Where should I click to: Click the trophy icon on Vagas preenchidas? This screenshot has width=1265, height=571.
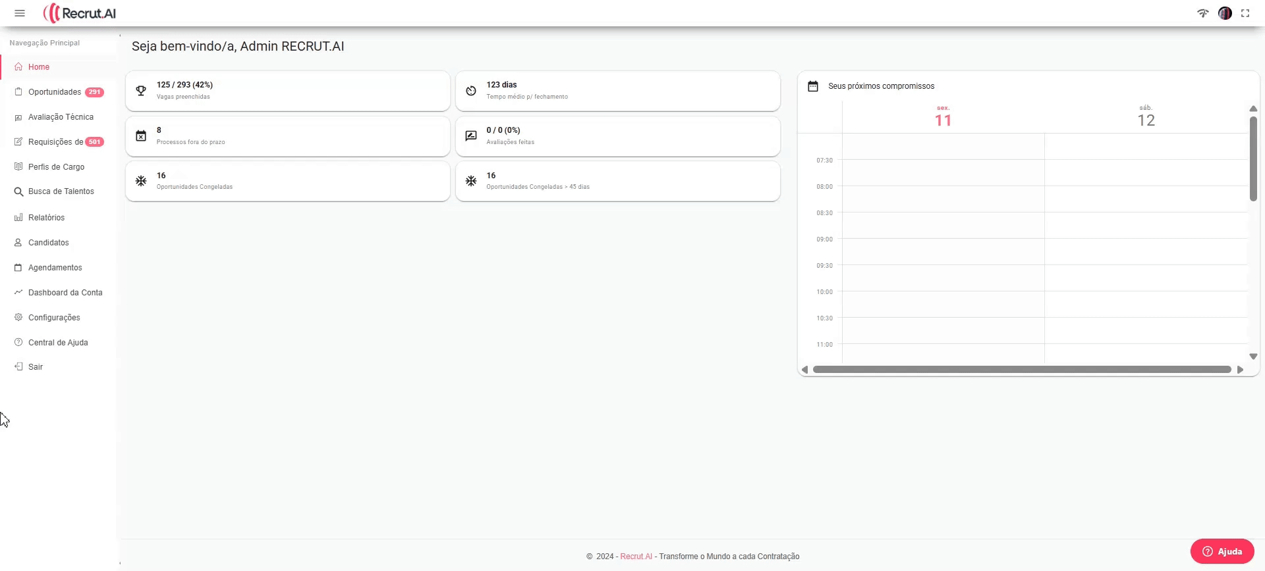(x=141, y=91)
